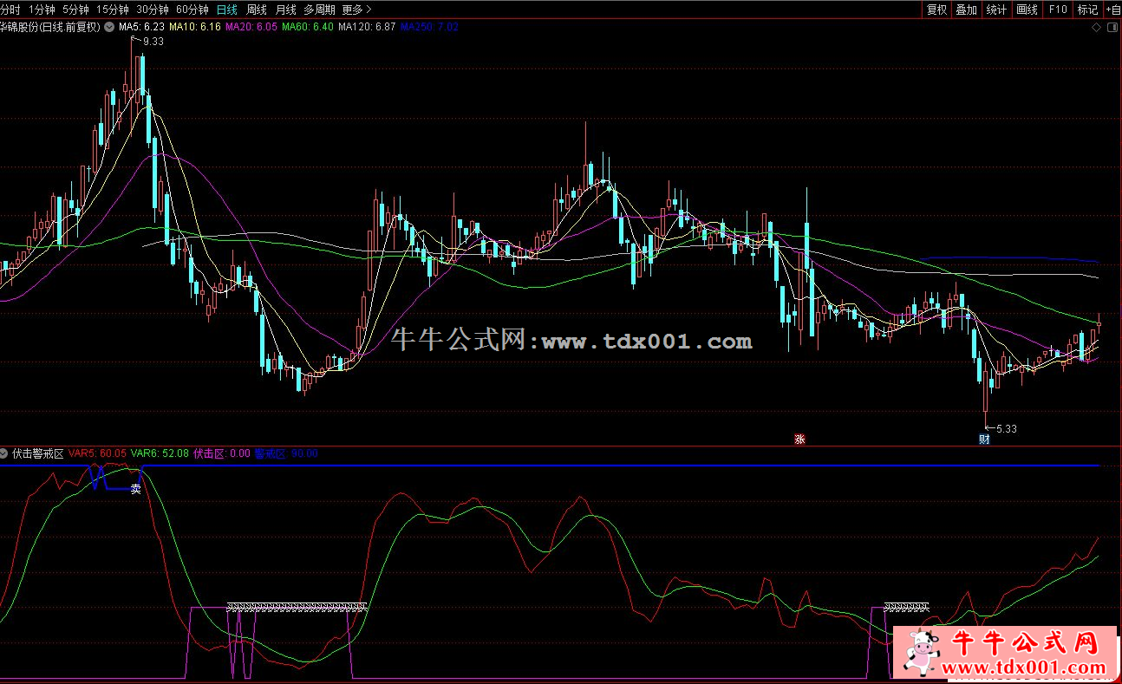
Task: Select the 月线 monthly chart tab
Action: [x=285, y=10]
